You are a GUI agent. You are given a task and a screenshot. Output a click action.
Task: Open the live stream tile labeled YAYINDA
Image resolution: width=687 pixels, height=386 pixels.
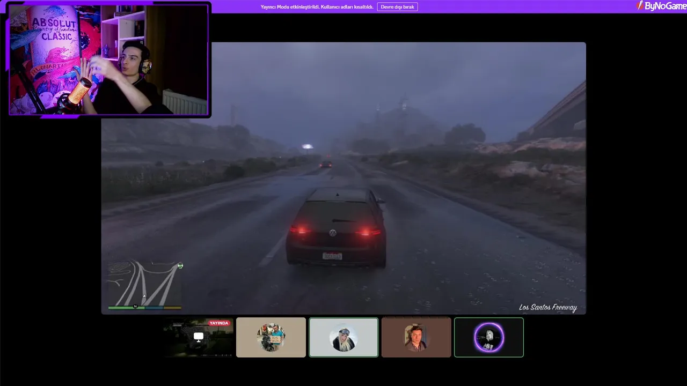coord(199,337)
